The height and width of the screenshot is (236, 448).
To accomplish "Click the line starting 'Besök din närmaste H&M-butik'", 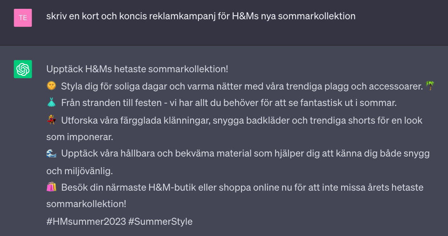I will coord(242,187).
